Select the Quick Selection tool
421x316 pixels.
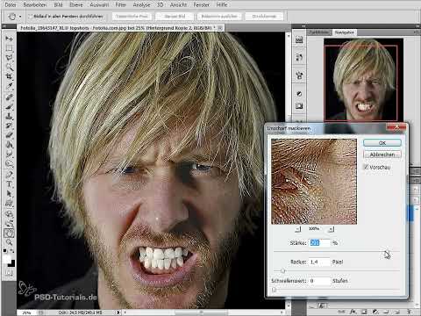pos(9,67)
